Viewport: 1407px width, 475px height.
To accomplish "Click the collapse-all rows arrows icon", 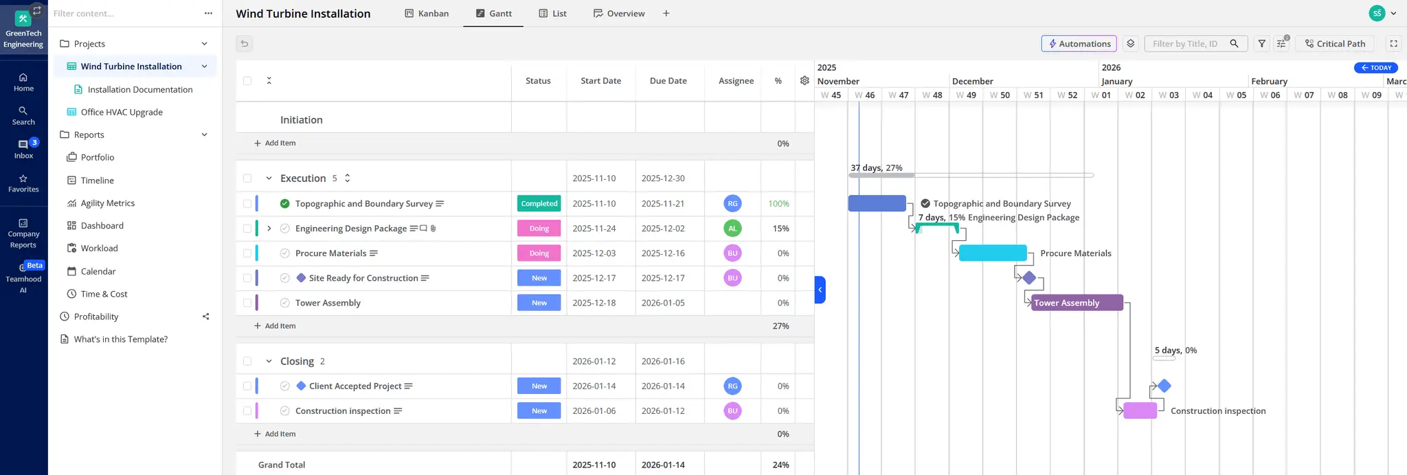I will (x=269, y=80).
